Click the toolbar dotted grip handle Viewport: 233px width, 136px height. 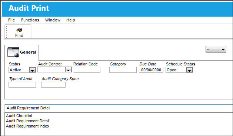7,32
